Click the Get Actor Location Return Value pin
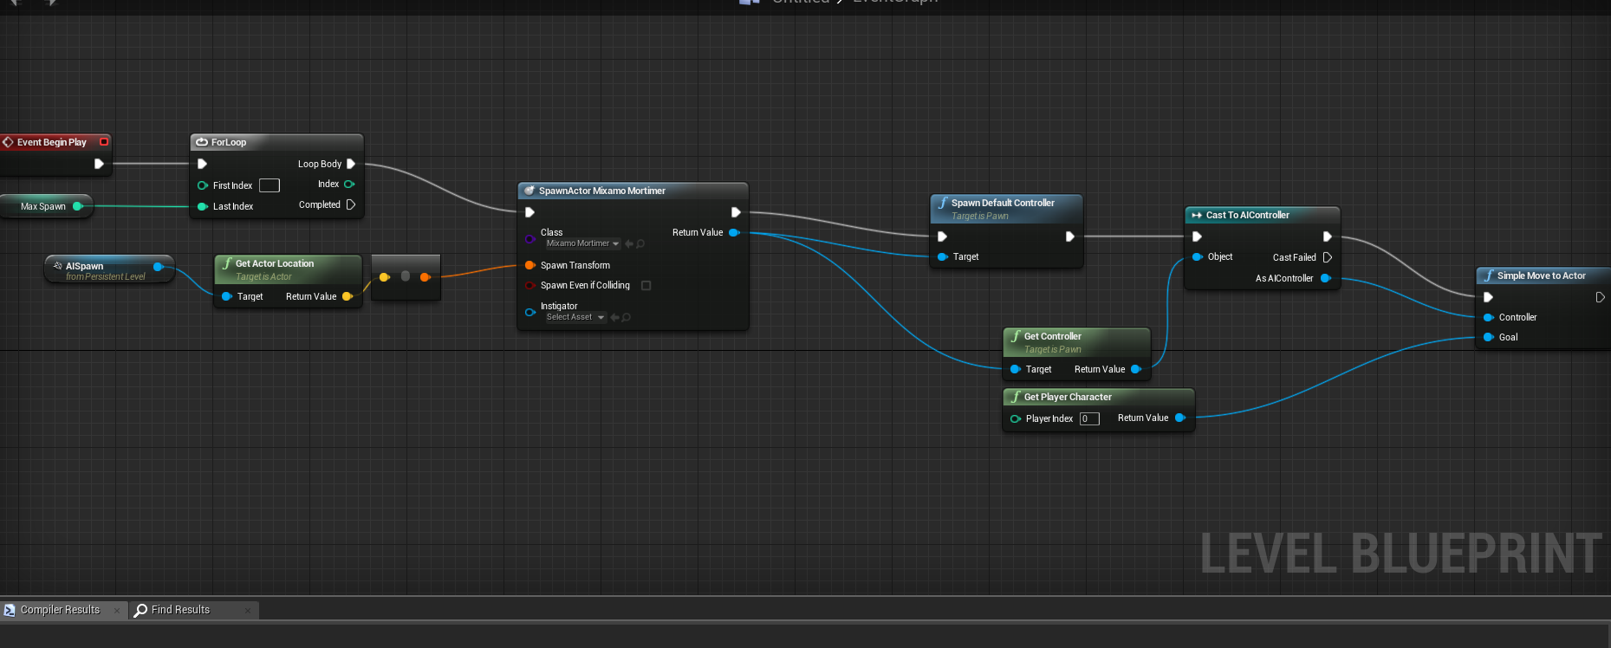The height and width of the screenshot is (648, 1611). click(x=347, y=296)
